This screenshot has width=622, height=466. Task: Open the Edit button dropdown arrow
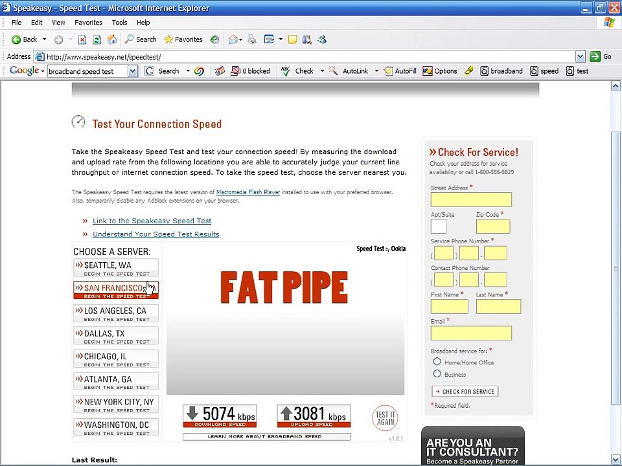click(x=281, y=39)
